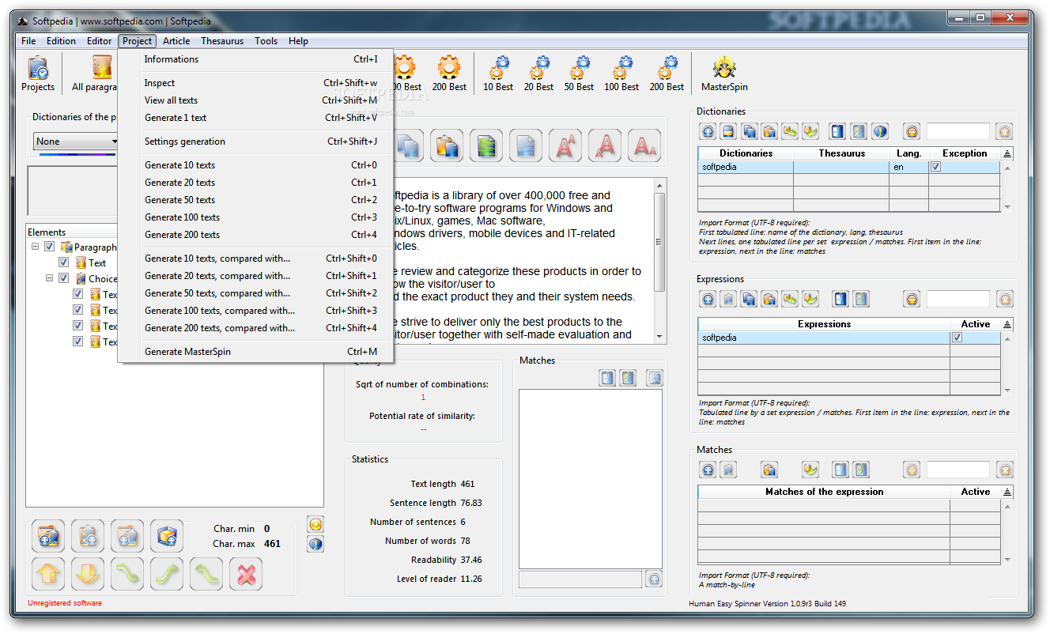Click the yellow up arrow move element icon
The image size is (1050, 634).
point(48,574)
